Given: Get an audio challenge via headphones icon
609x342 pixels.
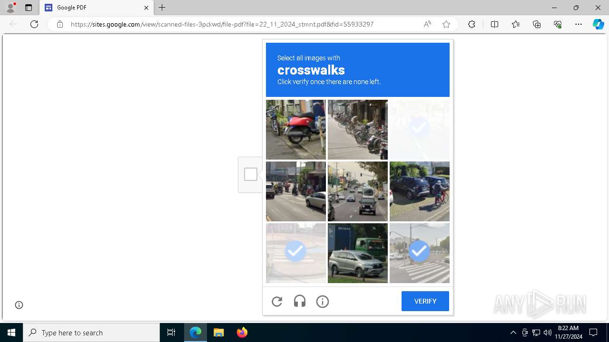Looking at the screenshot, I should [x=300, y=301].
